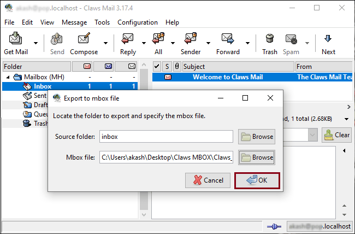Viewport: 355px width, 234px height.
Task: Open the message list status dropdown arrow
Action: (347, 119)
